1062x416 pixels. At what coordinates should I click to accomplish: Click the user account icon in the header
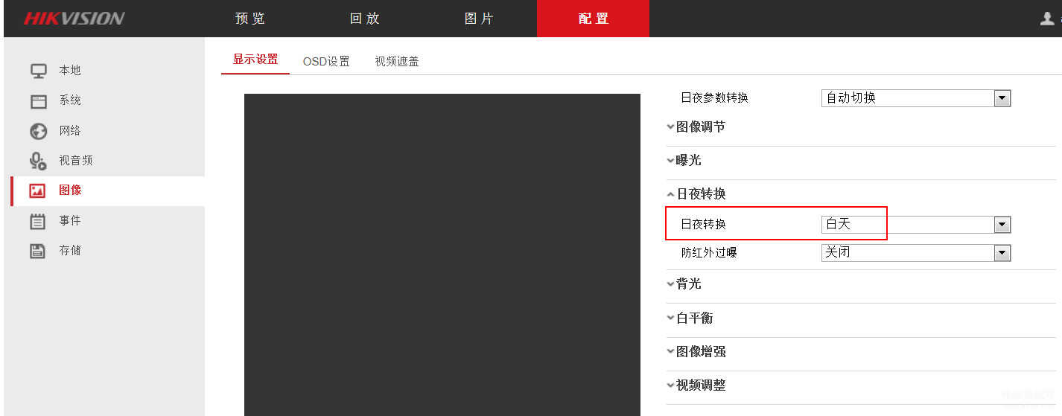[x=1047, y=19]
